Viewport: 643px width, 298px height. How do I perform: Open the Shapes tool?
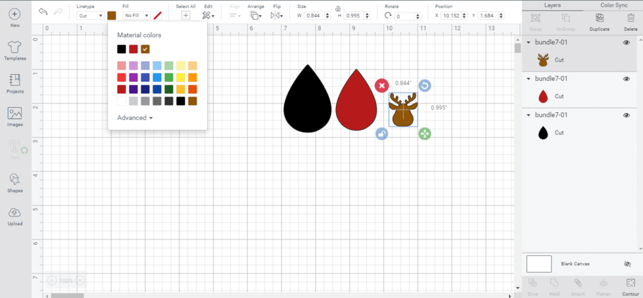pyautogui.click(x=15, y=179)
